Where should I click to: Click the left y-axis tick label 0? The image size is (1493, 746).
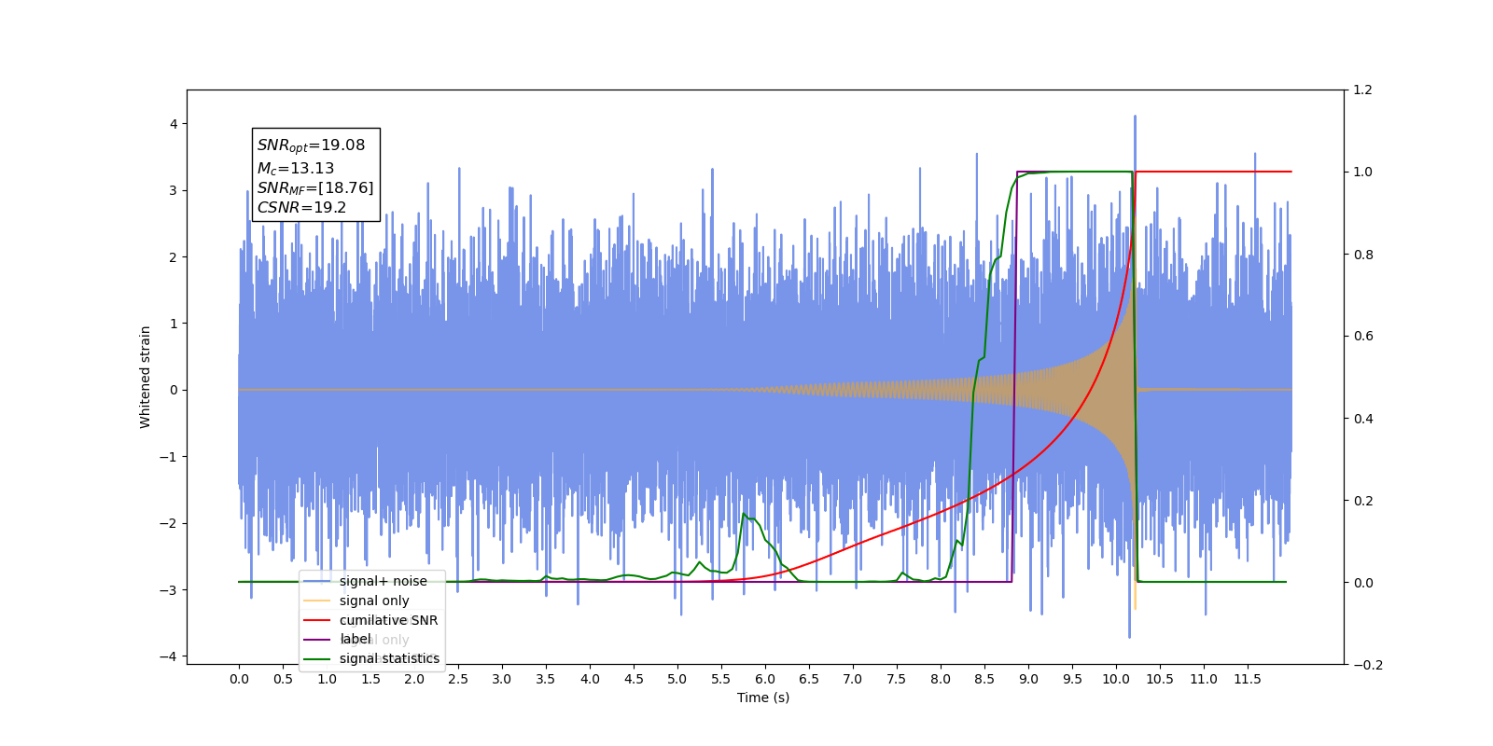[174, 390]
